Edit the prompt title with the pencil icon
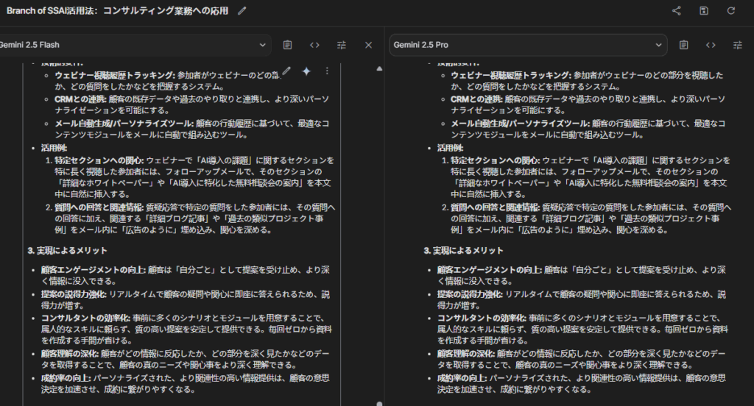 click(x=242, y=10)
